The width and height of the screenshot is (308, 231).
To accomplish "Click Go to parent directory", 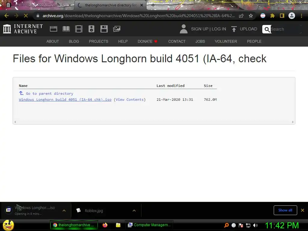I will [50, 94].
